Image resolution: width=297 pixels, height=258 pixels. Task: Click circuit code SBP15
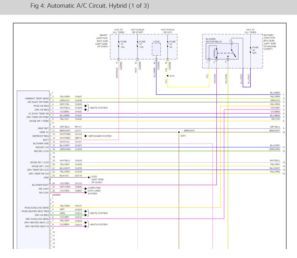(78, 138)
